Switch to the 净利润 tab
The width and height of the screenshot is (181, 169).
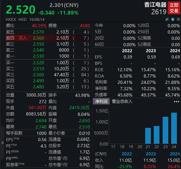tap(101, 102)
